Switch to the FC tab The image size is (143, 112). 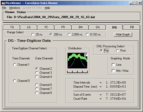[x=46, y=27]
